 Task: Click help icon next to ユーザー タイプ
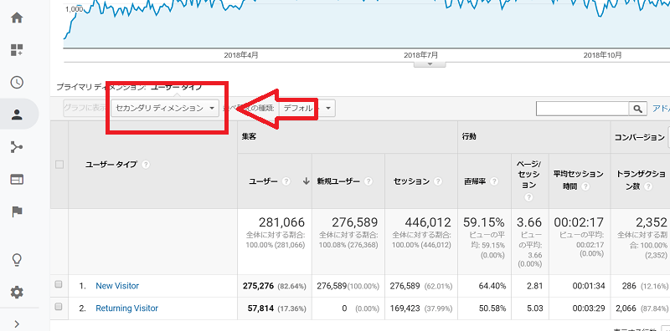[146, 165]
